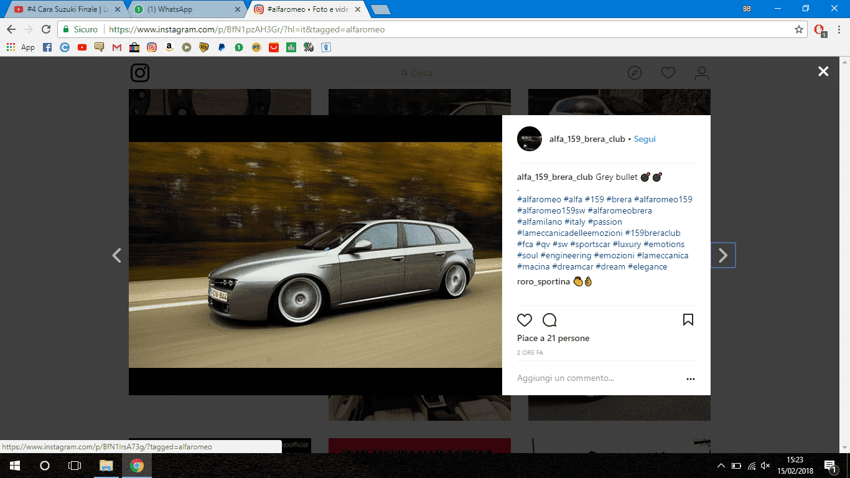
Task: Click the Segui follow link
Action: 645,139
